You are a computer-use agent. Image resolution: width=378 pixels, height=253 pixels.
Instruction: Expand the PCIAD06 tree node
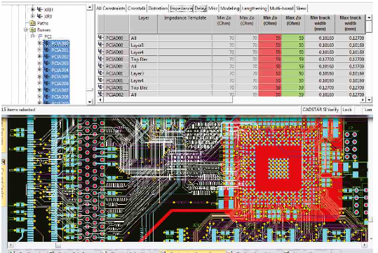tap(39, 83)
